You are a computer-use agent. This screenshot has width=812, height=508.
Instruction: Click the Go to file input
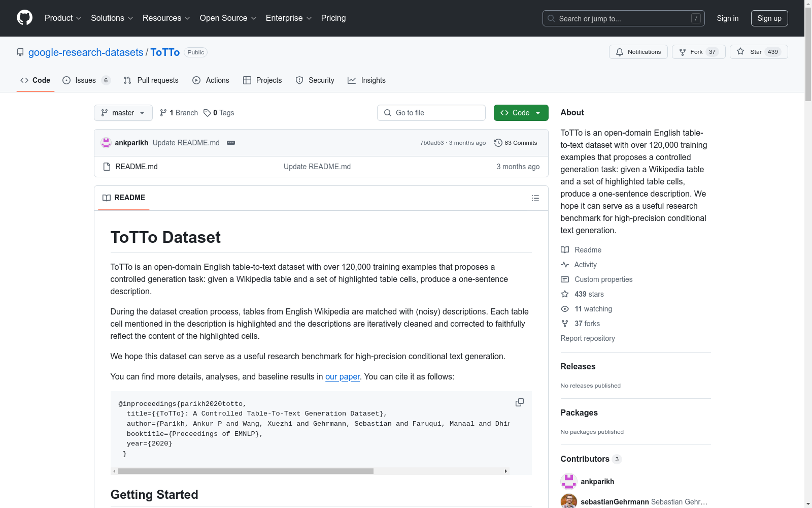pos(431,113)
